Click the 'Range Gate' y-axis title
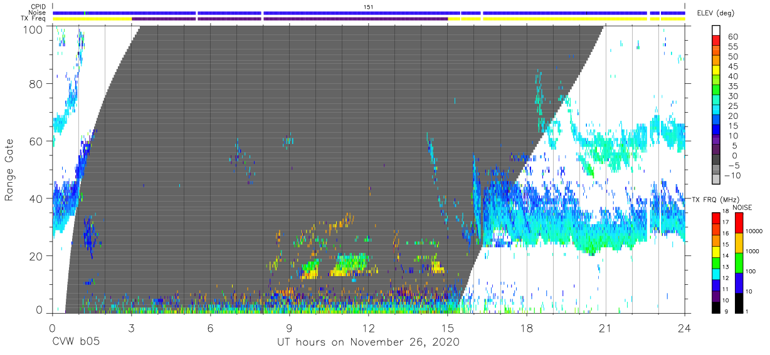770x355 pixels. point(9,170)
